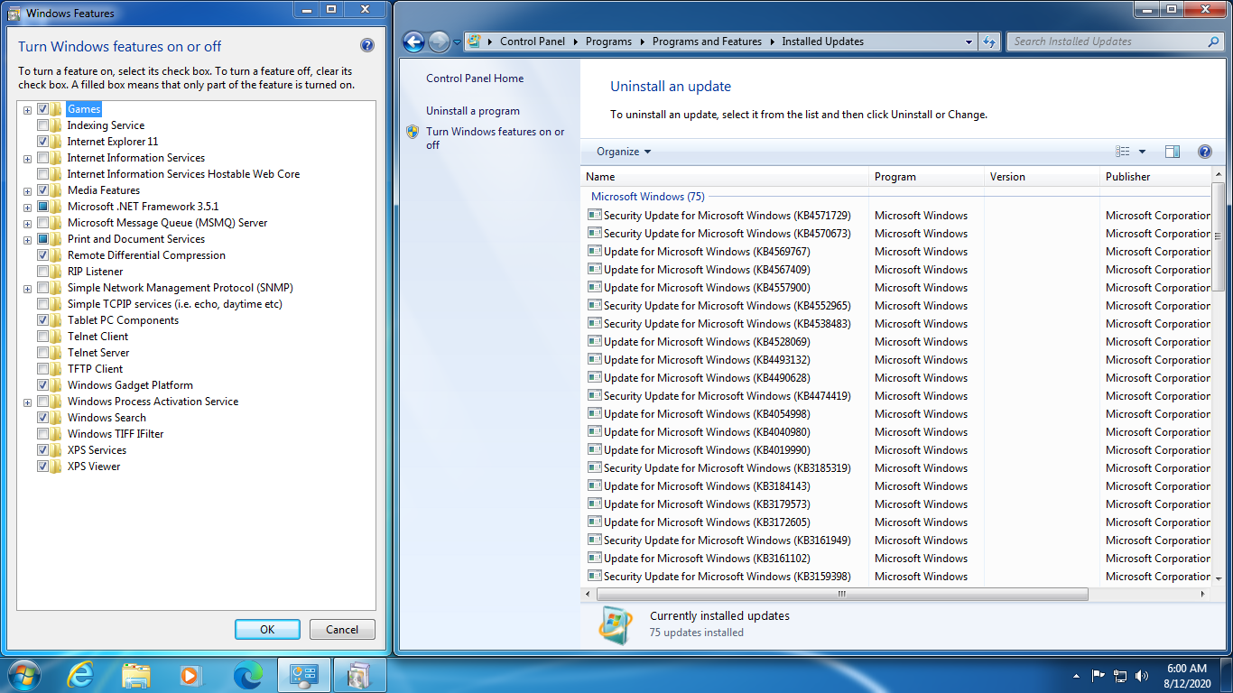Click the volume speaker icon in tray
1233x693 pixels.
[1142, 675]
